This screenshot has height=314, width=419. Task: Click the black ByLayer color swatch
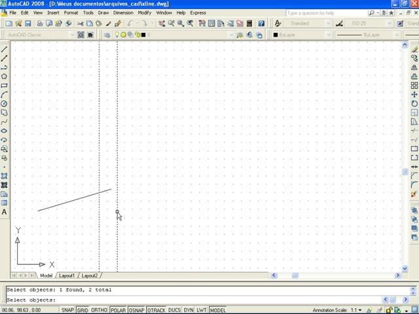276,35
